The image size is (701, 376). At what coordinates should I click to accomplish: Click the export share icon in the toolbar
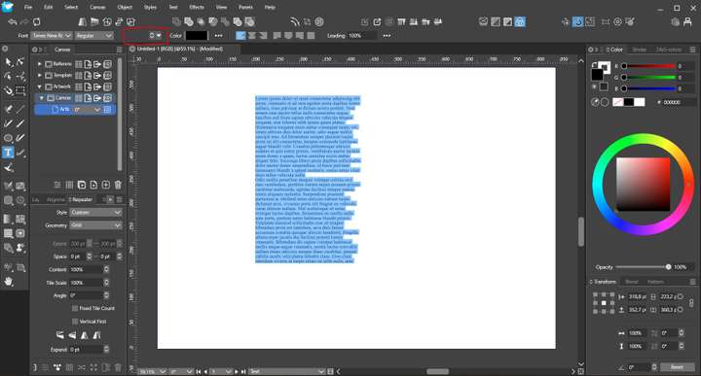pos(377,21)
